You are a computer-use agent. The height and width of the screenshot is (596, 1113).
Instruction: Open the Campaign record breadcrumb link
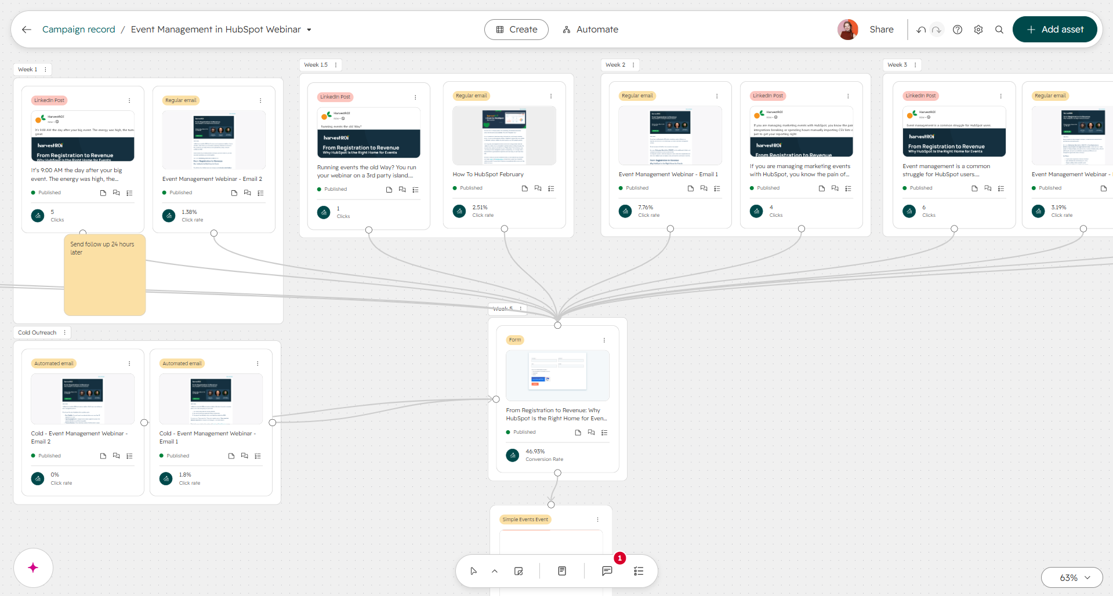tap(79, 30)
